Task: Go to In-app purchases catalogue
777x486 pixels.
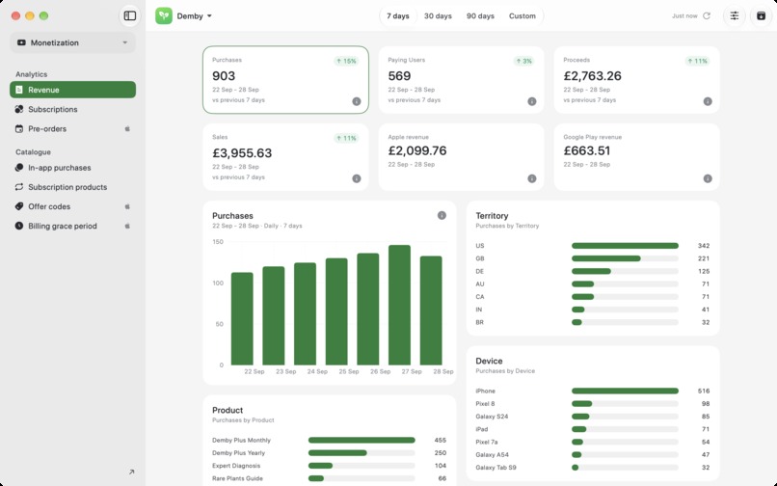Action: click(72, 168)
